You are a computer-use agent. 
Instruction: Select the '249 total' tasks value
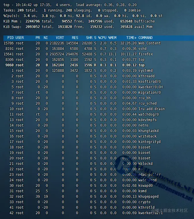click(27, 10)
